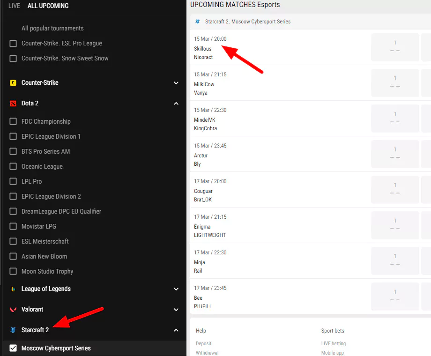This screenshot has height=356, width=431.
Task: Collapse the Starcraft 2 section
Action: (x=176, y=330)
